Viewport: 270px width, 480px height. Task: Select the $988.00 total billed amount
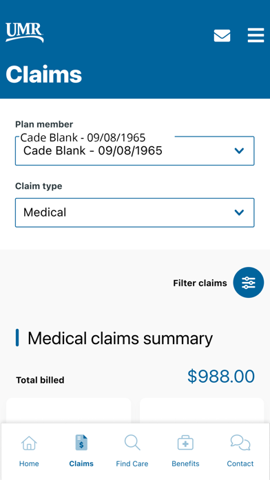(221, 377)
